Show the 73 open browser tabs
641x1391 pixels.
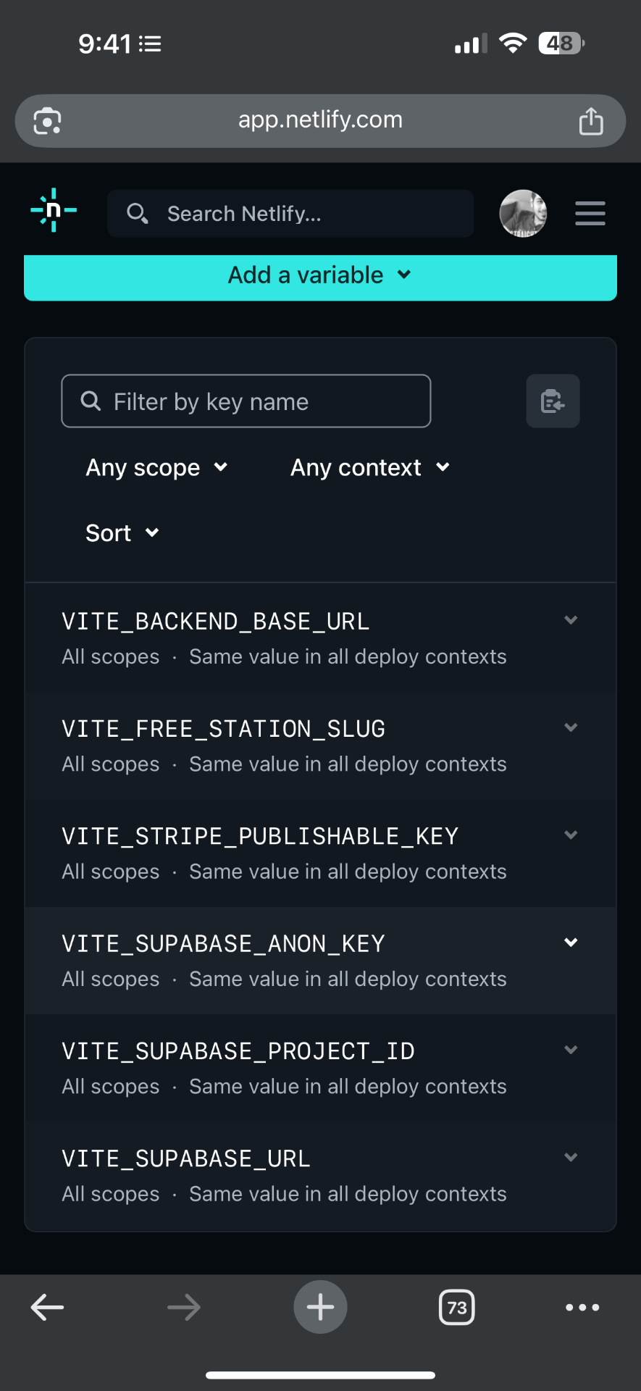(457, 1308)
